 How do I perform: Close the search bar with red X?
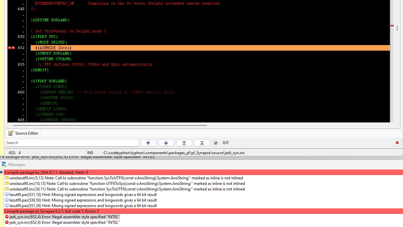coord(397,143)
